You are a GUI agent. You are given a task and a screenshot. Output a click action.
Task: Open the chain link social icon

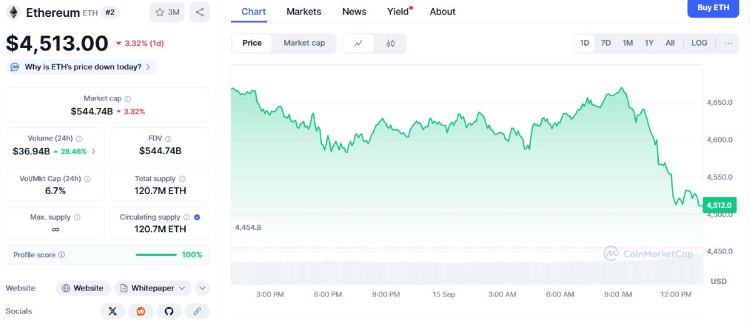tap(197, 311)
